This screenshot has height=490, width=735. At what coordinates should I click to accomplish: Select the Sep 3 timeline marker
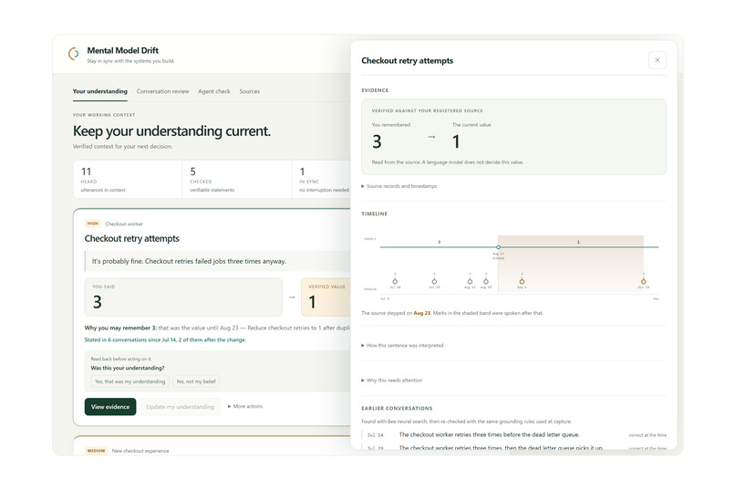click(x=522, y=281)
